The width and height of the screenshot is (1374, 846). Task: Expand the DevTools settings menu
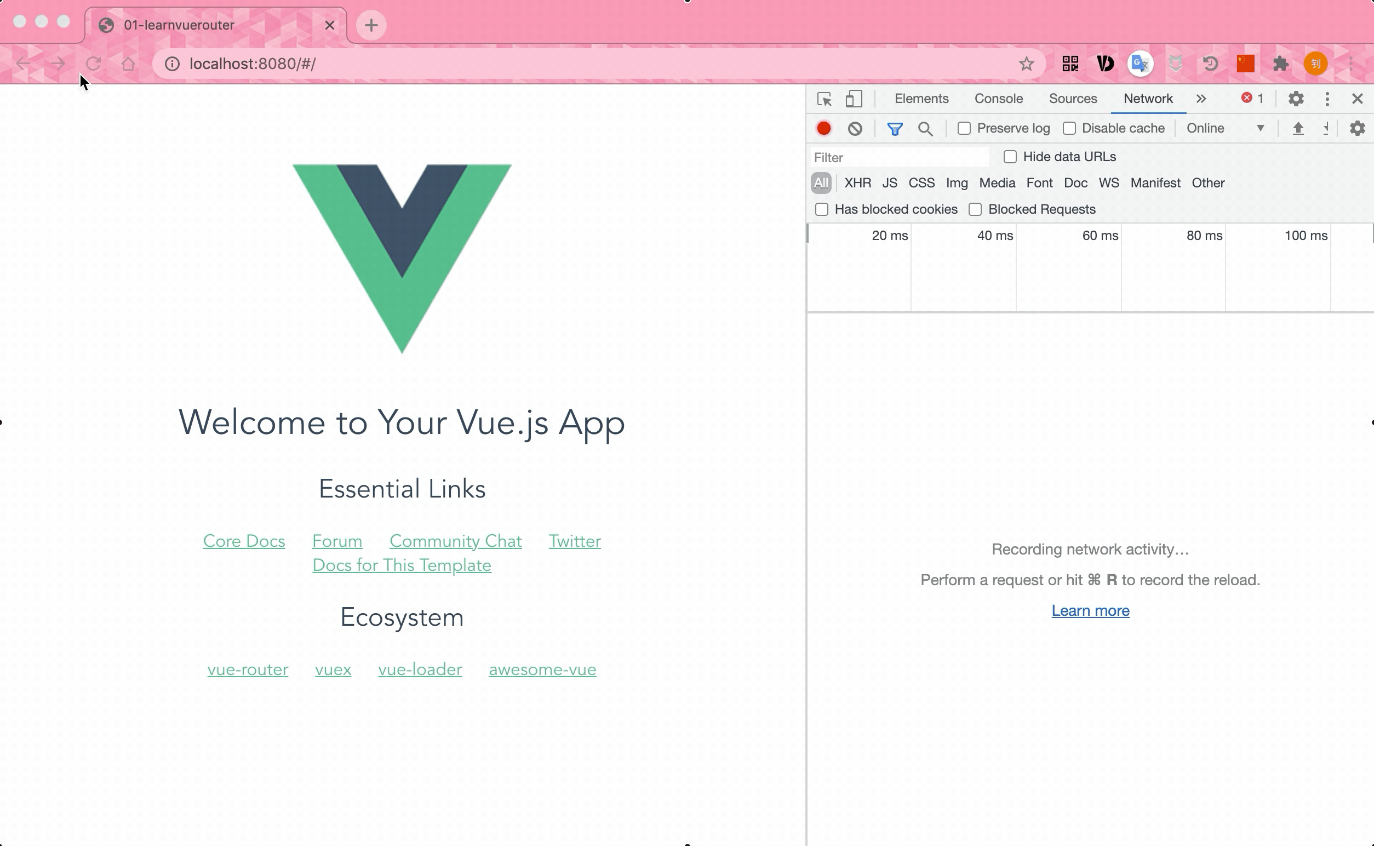[x=1297, y=98]
